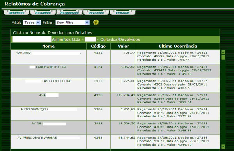The image size is (234, 151).
Task: Click the scrollbar up arrow
Action: click(223, 52)
